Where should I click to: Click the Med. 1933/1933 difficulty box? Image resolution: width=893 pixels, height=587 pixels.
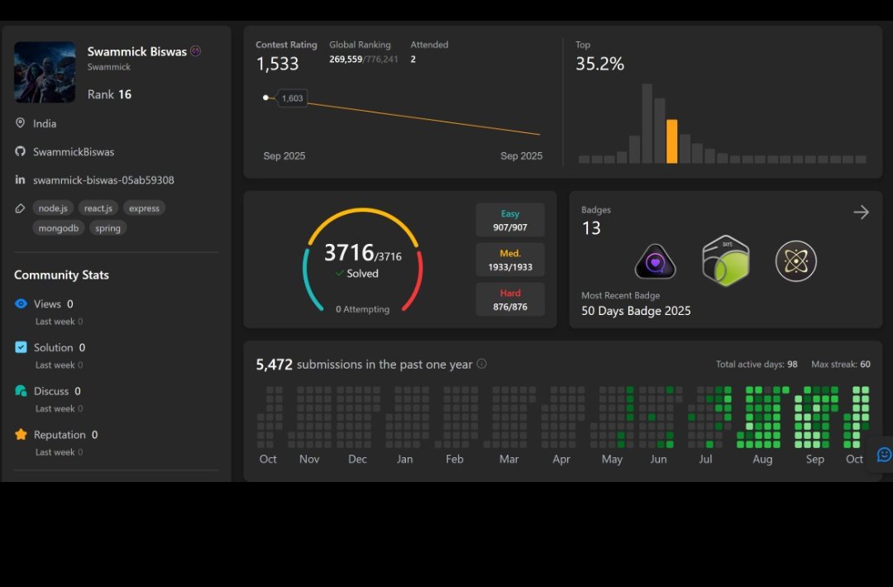click(510, 260)
